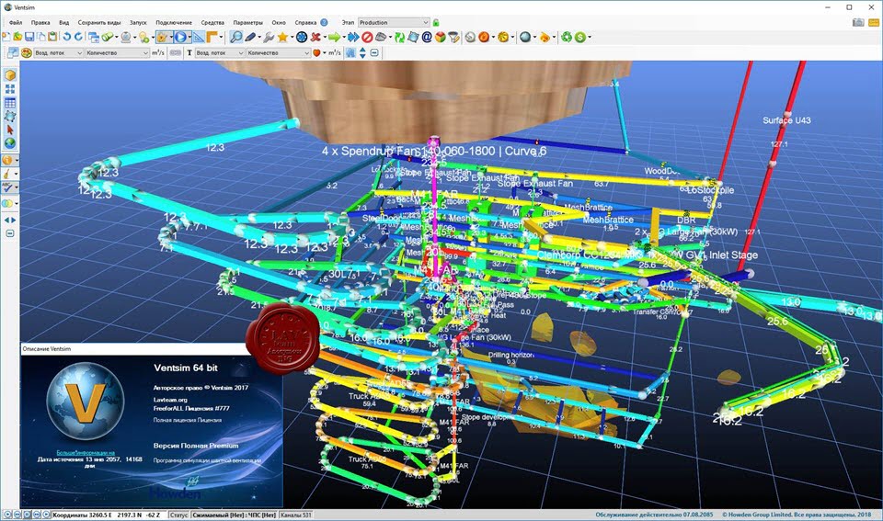Click the minus box button in data toolbar
Viewport: 883px width, 521px height.
[374, 53]
